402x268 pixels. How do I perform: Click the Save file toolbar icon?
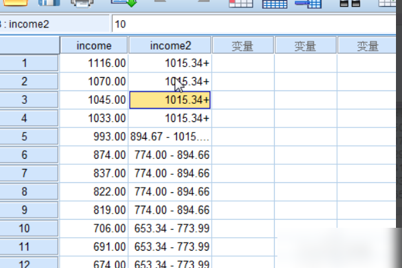click(48, 3)
